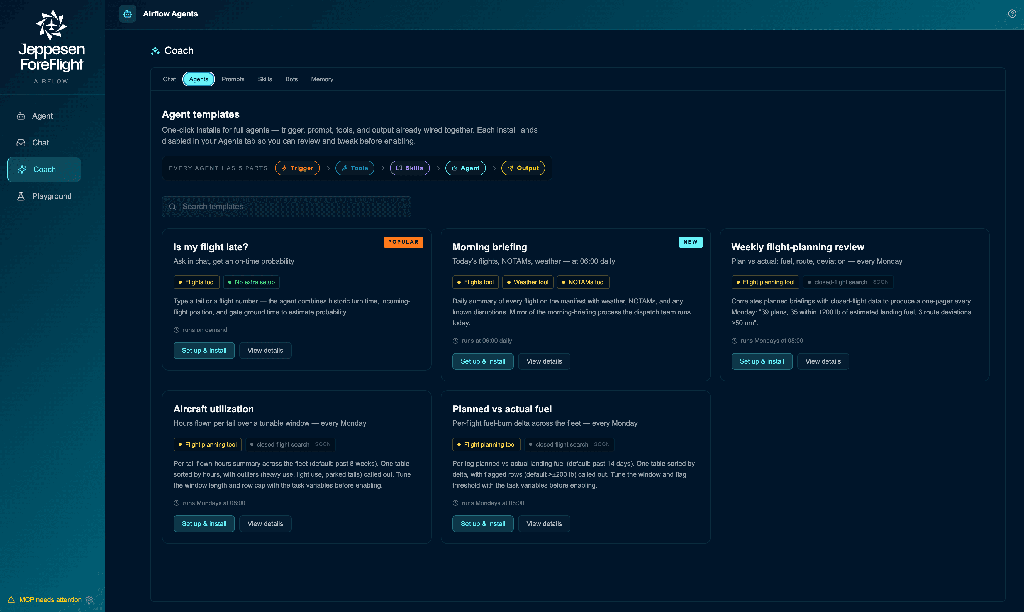This screenshot has width=1024, height=612.
Task: Click the Trigger part pill
Action: point(298,168)
